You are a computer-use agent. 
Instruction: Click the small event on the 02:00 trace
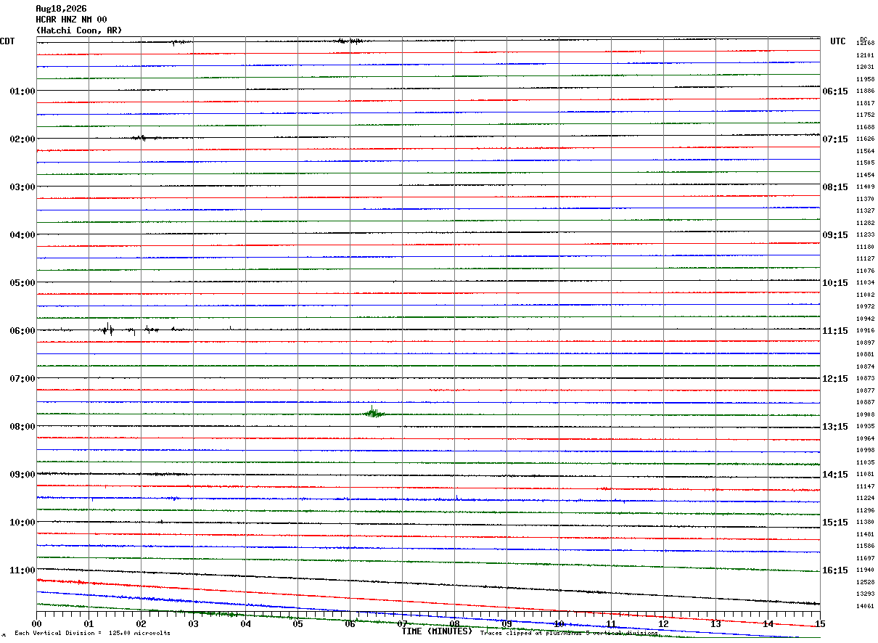pos(141,137)
